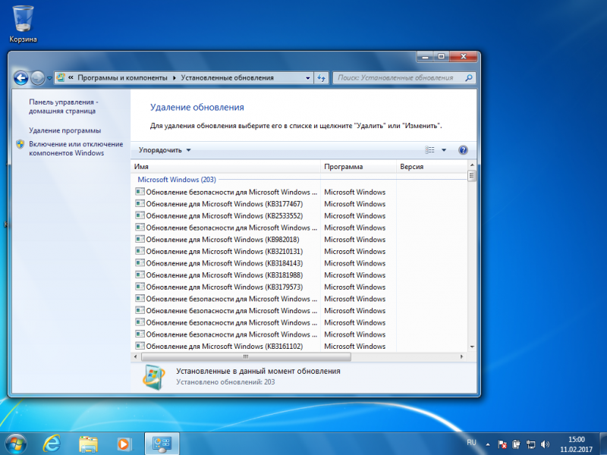Open 'Удаление программы' link
Image resolution: width=607 pixels, height=455 pixels.
pyautogui.click(x=64, y=130)
